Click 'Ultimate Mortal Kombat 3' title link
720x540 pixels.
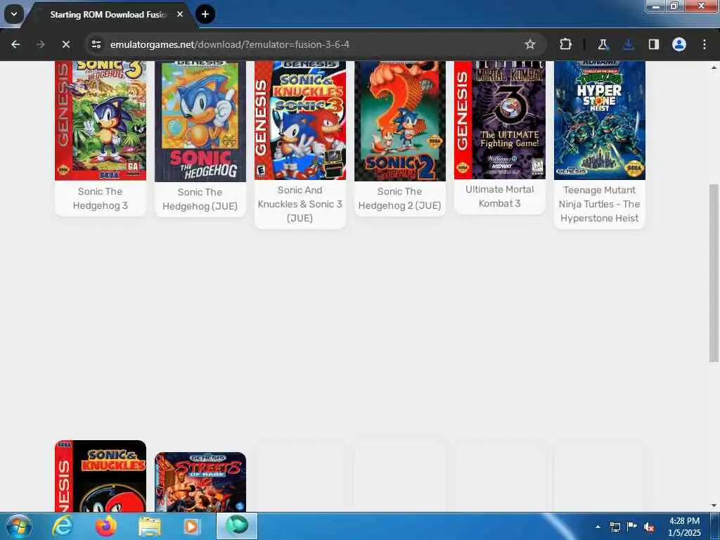click(500, 196)
